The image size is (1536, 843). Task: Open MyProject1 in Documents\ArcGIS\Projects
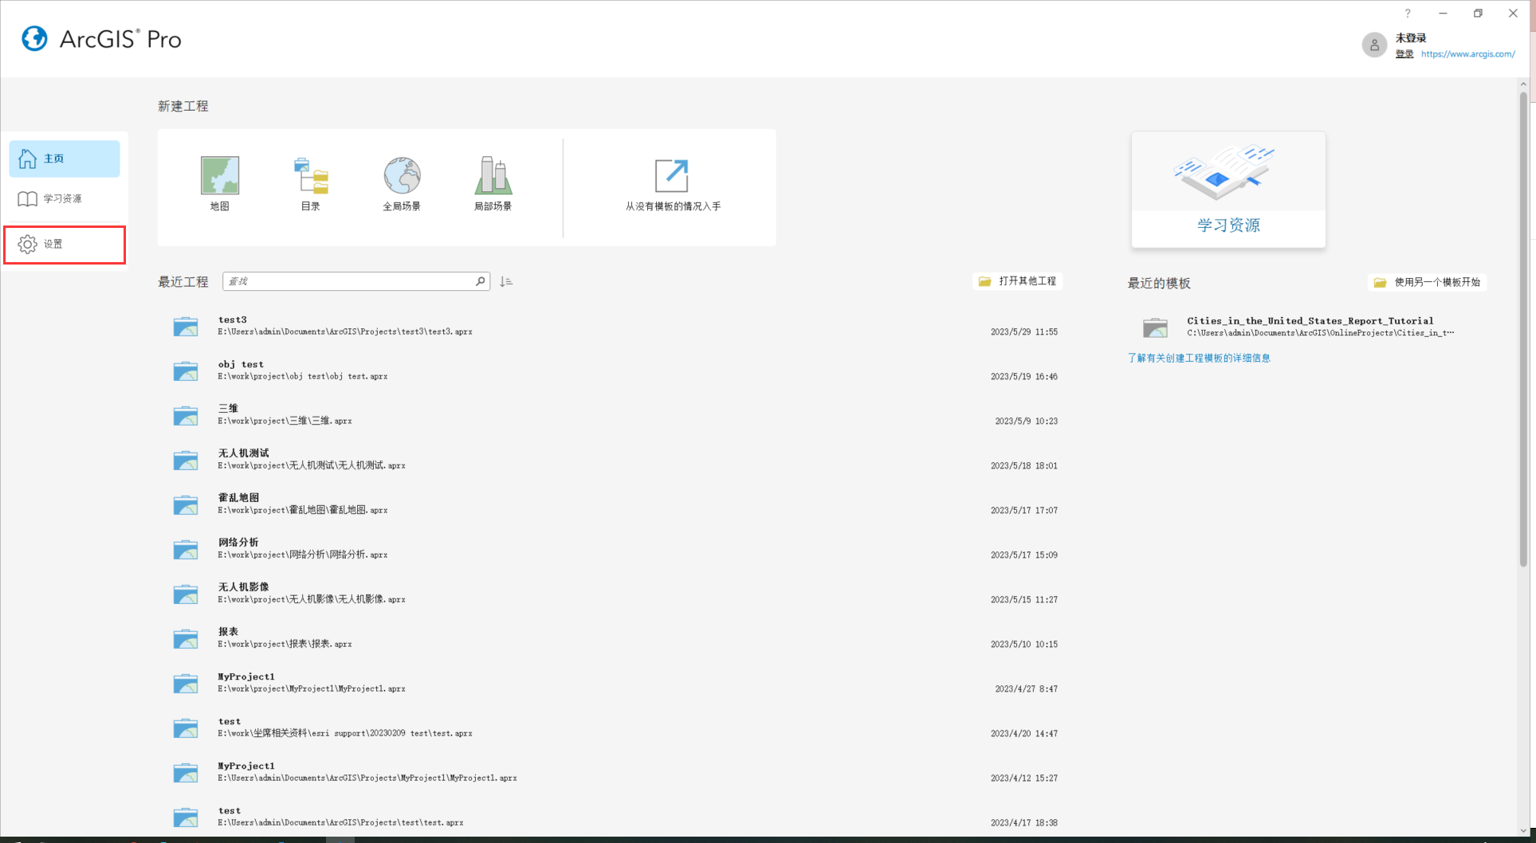[x=615, y=772]
